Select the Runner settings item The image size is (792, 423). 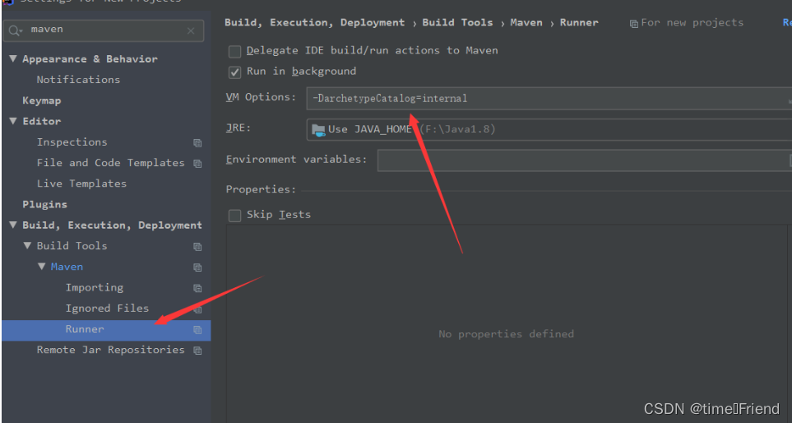point(106,330)
